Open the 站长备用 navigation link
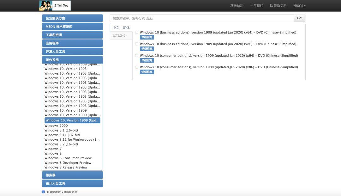The height and width of the screenshot is (196, 341). 237,5
